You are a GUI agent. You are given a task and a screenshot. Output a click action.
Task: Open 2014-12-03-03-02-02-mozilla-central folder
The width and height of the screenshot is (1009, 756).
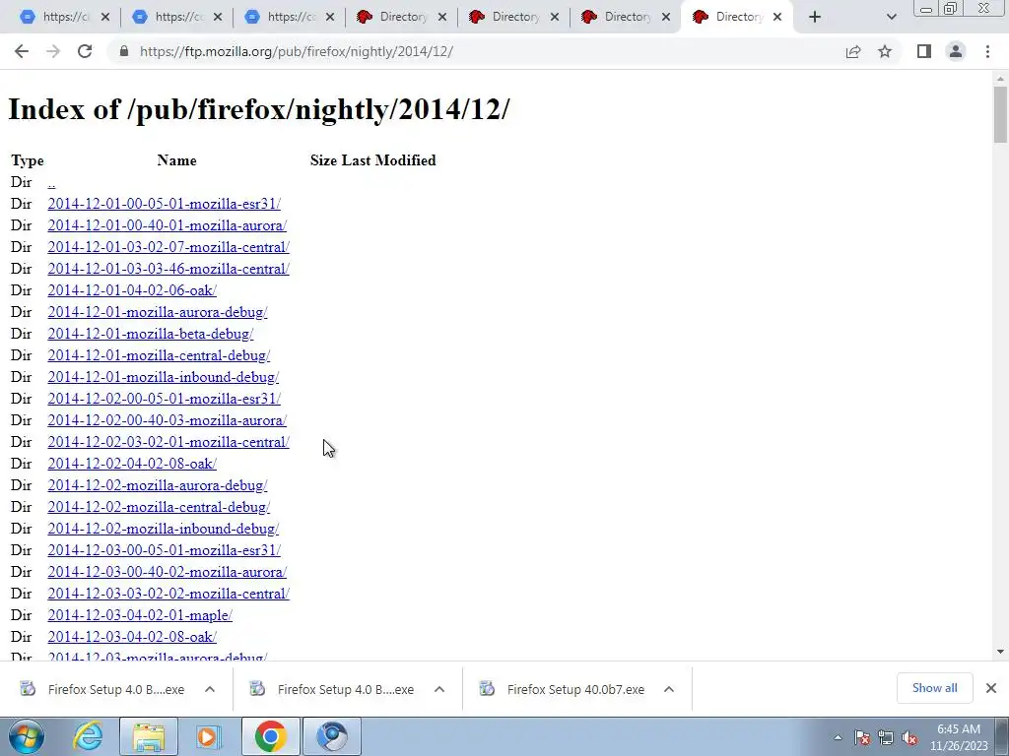[x=168, y=594]
